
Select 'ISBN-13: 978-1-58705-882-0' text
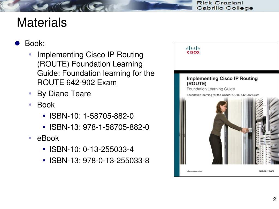point(99,127)
